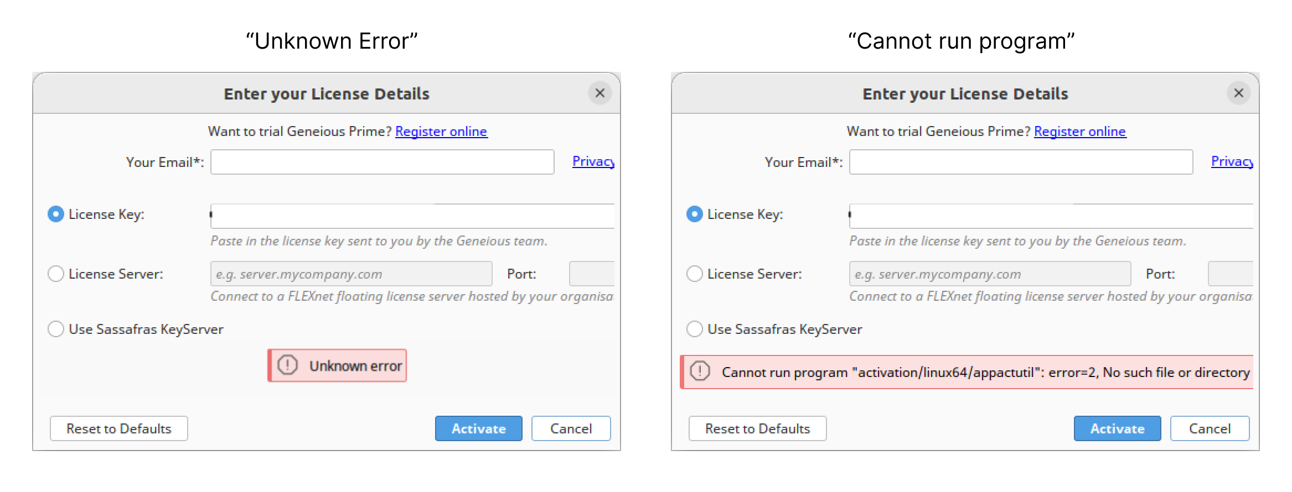Close the right License Details dialog
The image size is (1292, 492).
point(1238,93)
